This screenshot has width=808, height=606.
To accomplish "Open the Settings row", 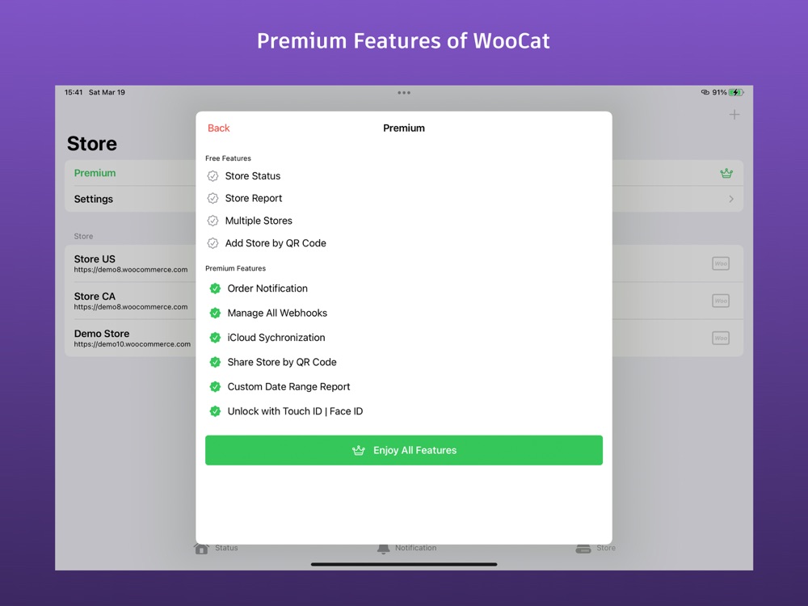I will point(403,199).
